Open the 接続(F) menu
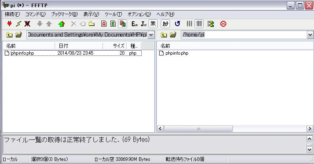This screenshot has height=164, width=314. click(12, 14)
